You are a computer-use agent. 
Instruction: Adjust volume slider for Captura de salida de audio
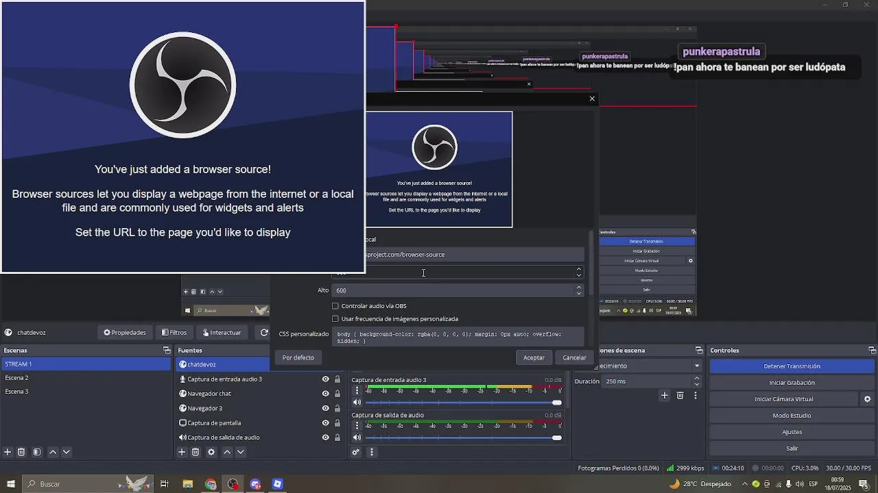pos(464,438)
